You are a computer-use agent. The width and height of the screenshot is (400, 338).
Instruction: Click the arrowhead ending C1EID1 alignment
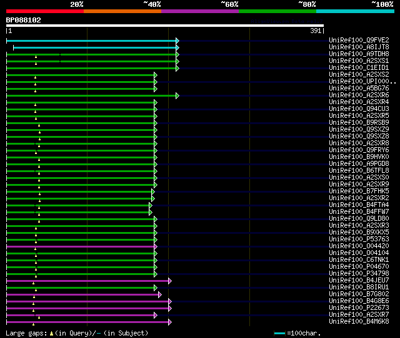pos(177,68)
